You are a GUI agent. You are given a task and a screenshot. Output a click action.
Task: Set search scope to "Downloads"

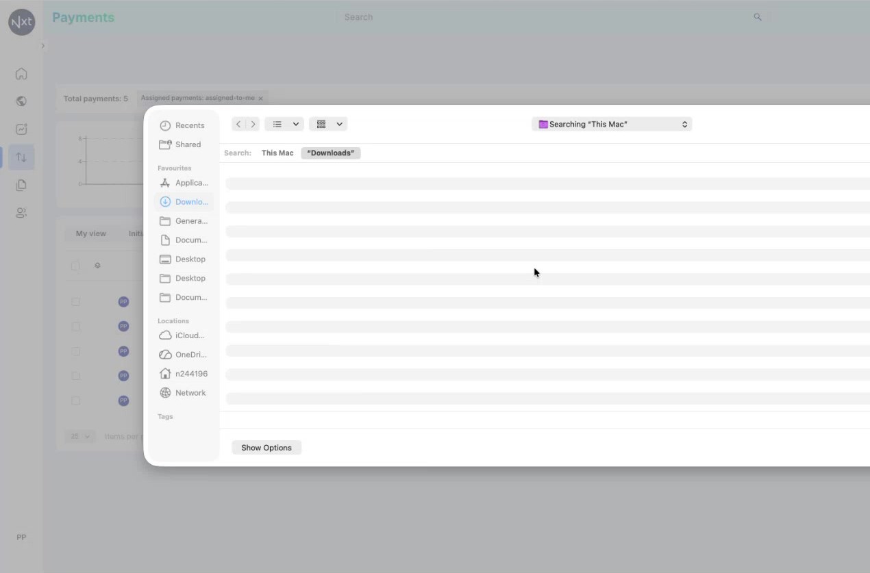331,153
